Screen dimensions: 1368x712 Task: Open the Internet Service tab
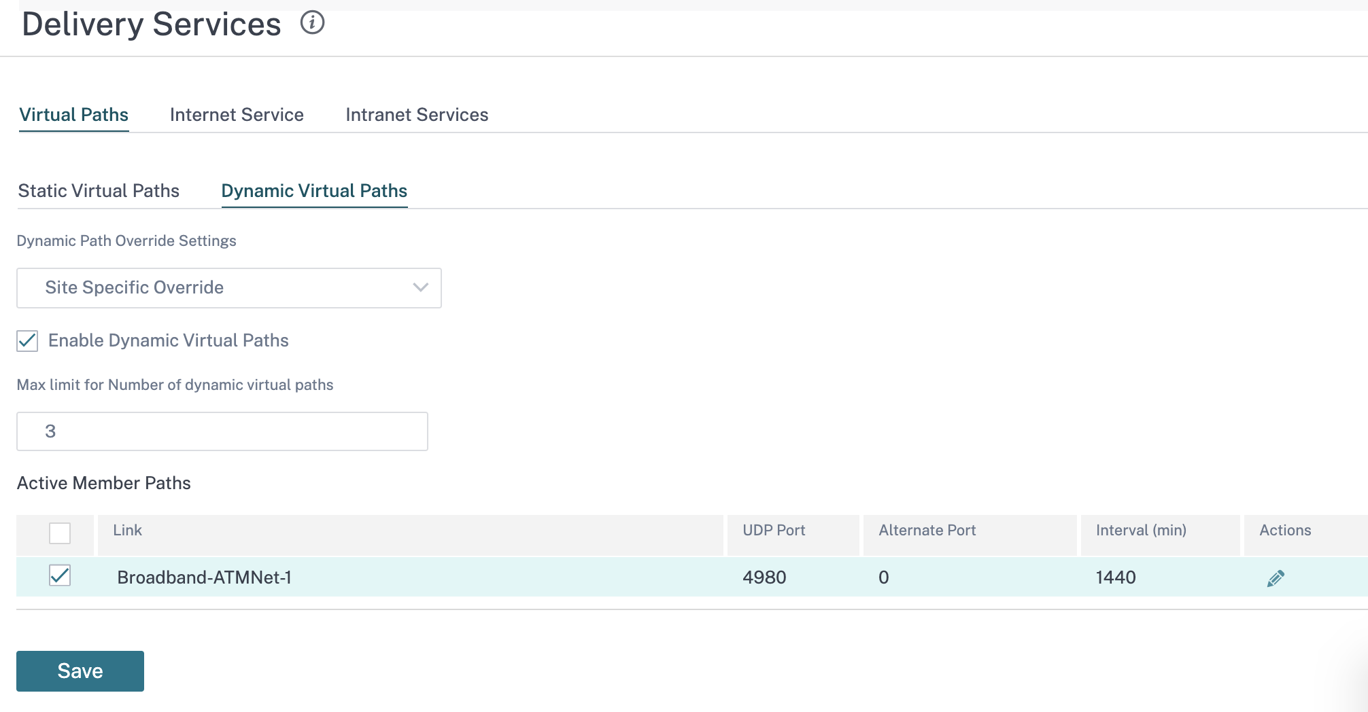(x=237, y=115)
